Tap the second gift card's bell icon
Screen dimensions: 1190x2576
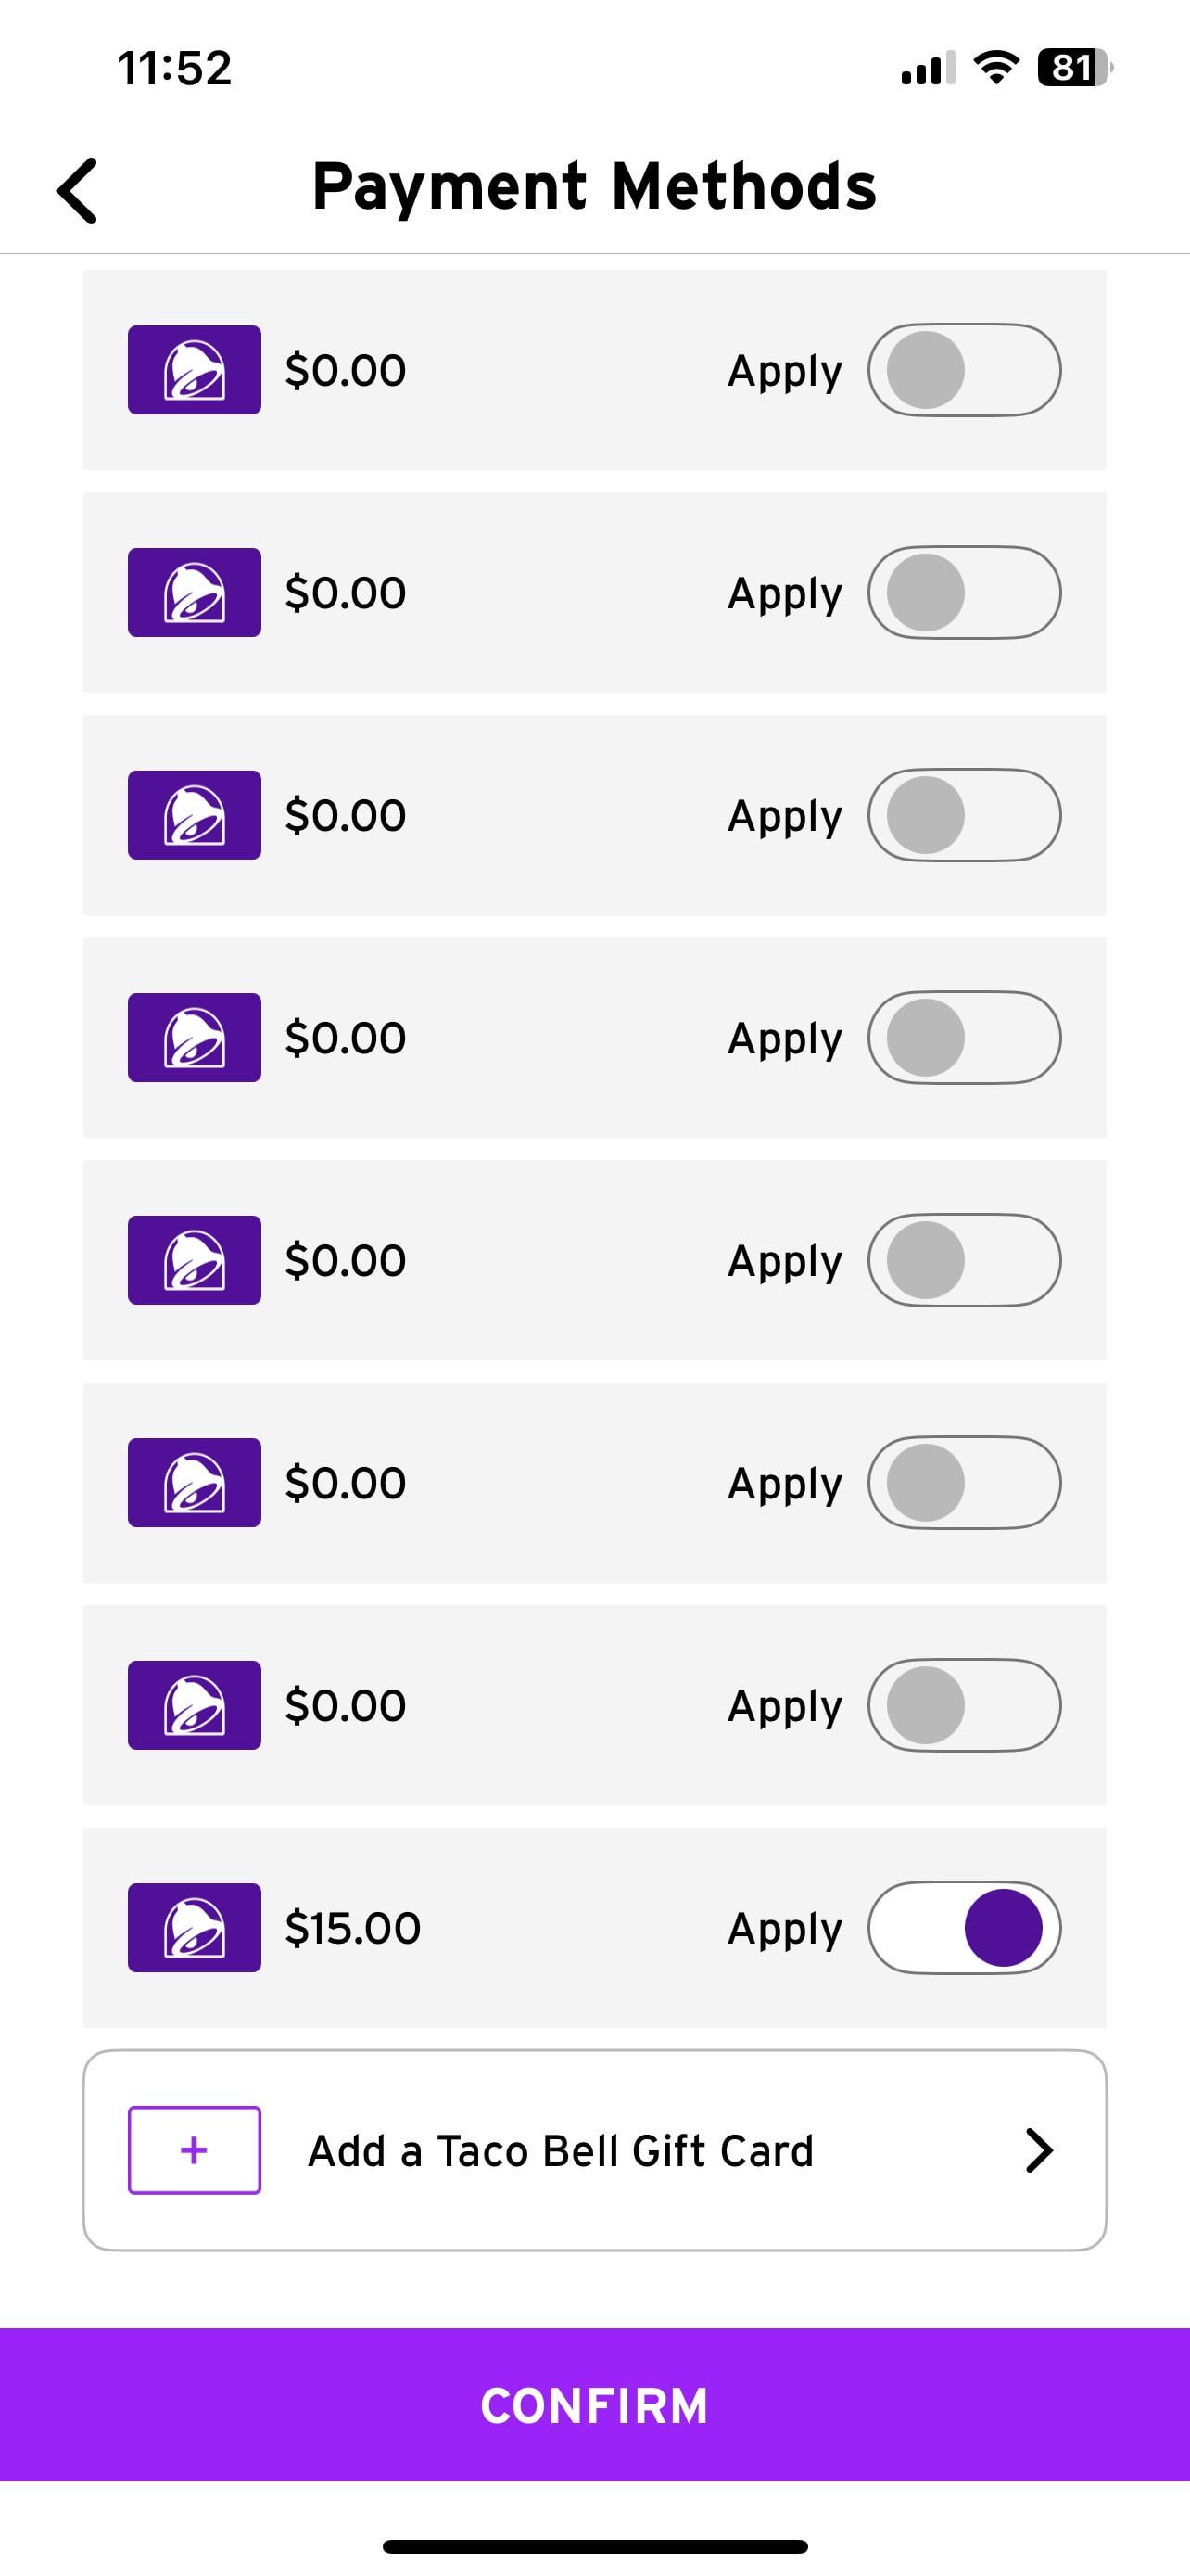coord(195,592)
